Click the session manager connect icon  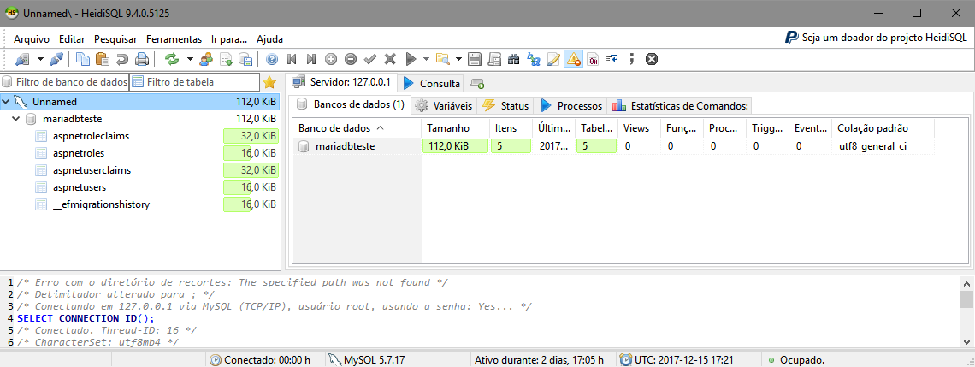(x=23, y=60)
